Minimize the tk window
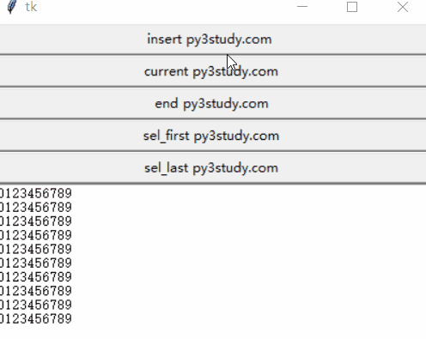This screenshot has width=426, height=339. (302, 7)
